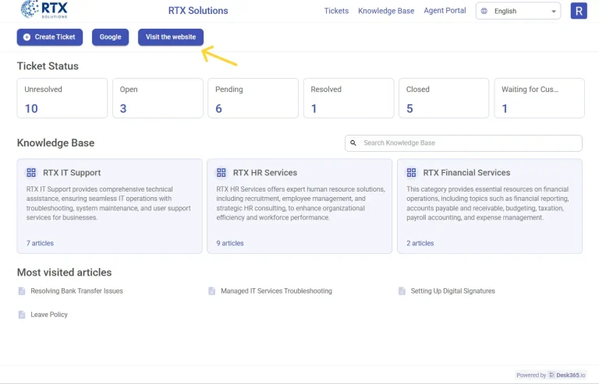
Task: Click the grid icon beside RTX Financial Services
Action: click(x=412, y=173)
